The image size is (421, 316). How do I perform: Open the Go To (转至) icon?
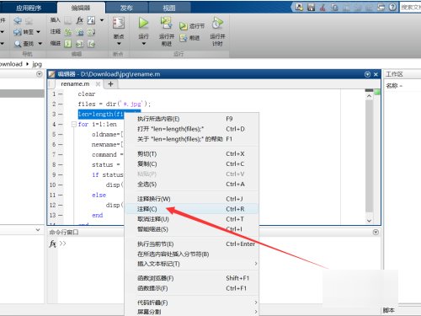click(18, 32)
